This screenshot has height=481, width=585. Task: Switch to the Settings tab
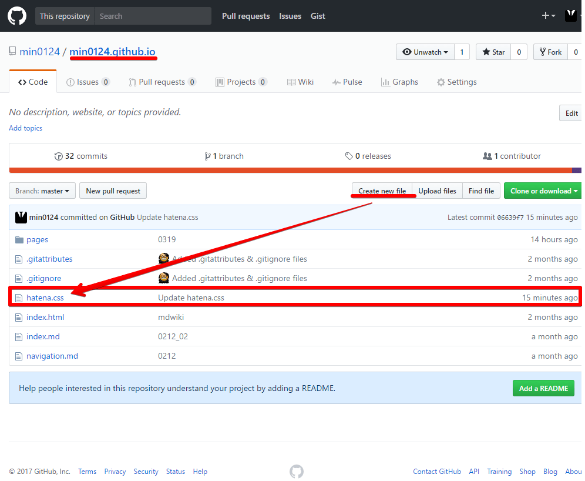click(456, 82)
